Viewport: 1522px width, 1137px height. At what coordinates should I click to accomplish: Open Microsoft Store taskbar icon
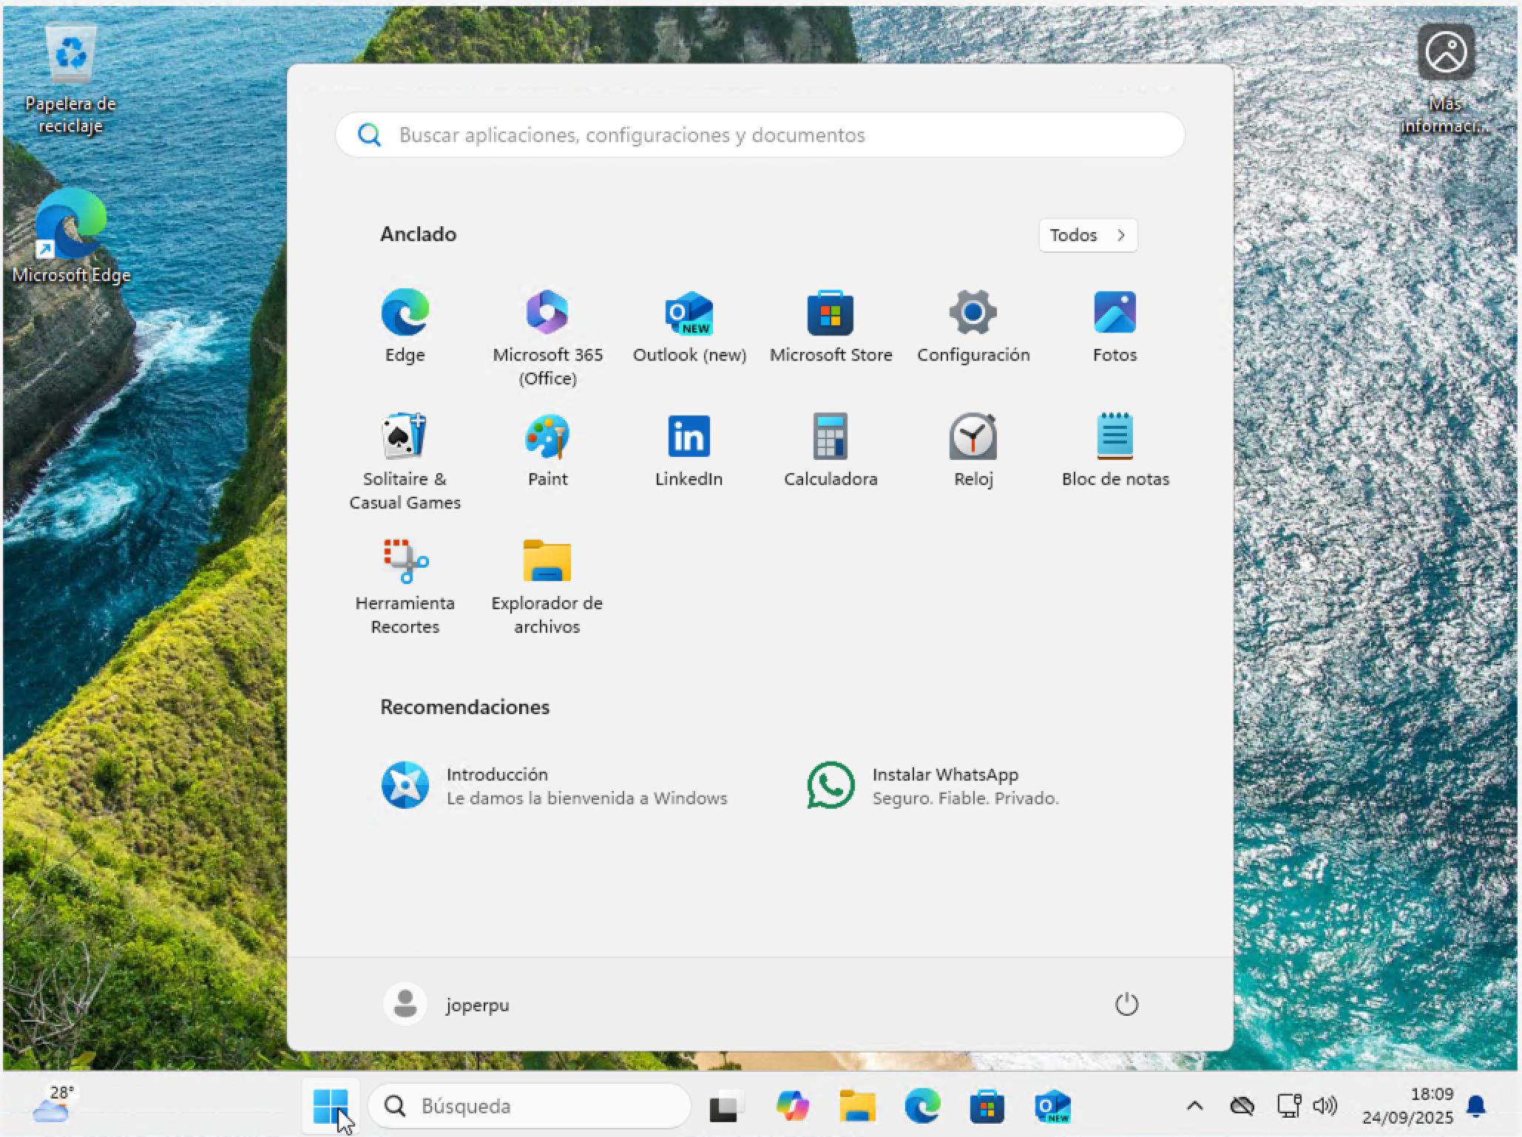[x=987, y=1106]
